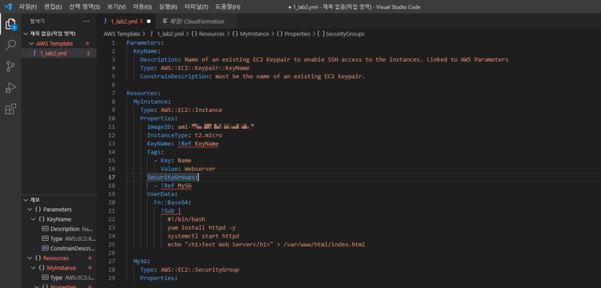601x288 pixels.
Task: Open the 보기(V) menu
Action: click(116, 7)
